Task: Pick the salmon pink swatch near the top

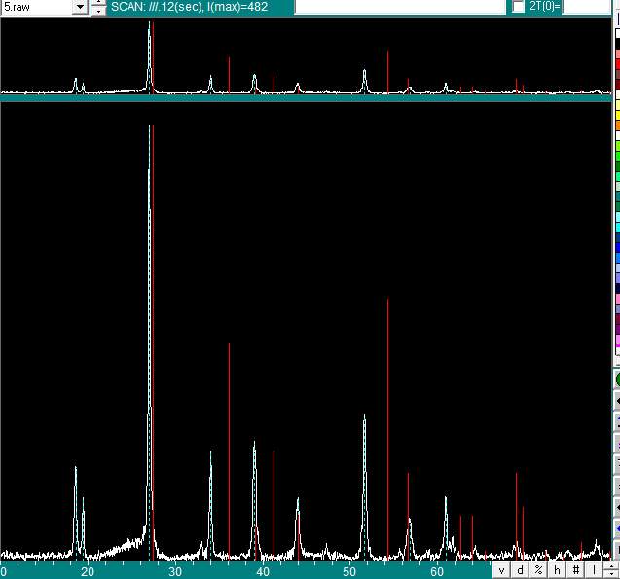Action: [618, 54]
